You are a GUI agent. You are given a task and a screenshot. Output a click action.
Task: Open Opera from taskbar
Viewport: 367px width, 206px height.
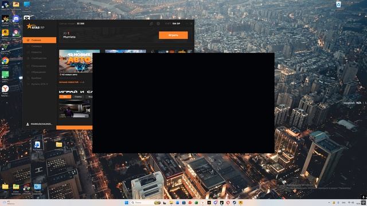pyautogui.click(x=228, y=203)
